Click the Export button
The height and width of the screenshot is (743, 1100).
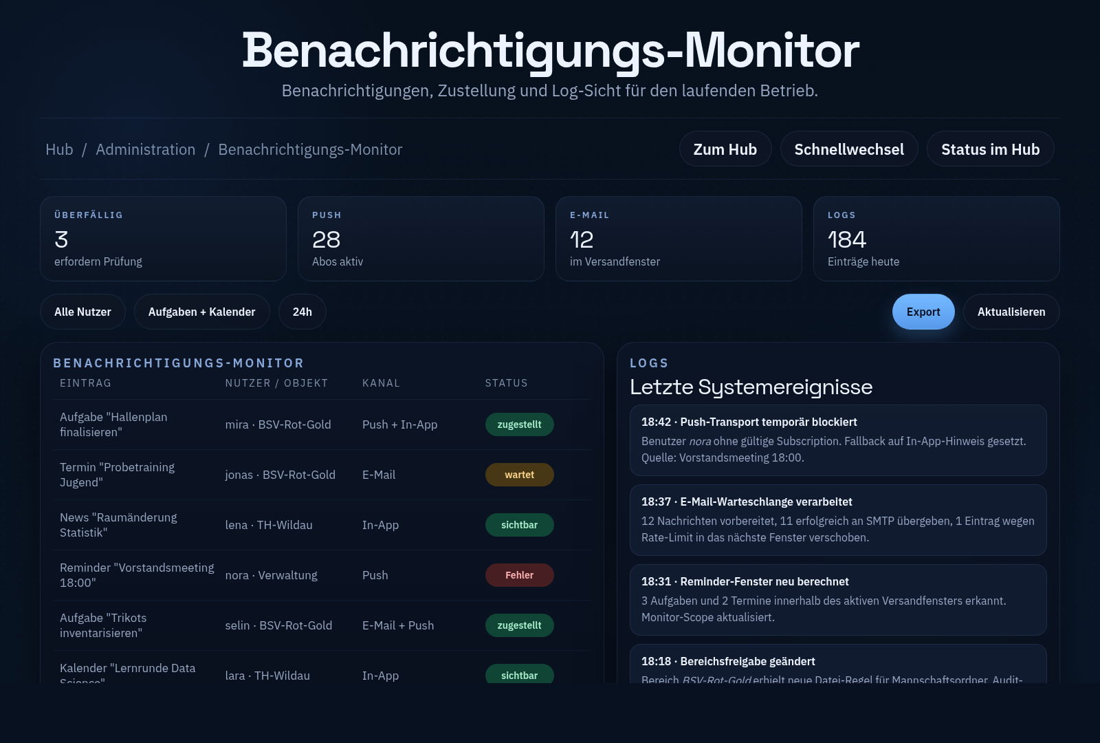point(923,312)
